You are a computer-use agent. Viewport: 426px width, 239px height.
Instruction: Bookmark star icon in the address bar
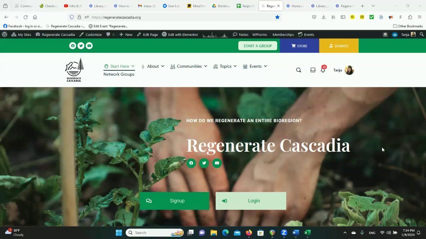click(x=277, y=17)
